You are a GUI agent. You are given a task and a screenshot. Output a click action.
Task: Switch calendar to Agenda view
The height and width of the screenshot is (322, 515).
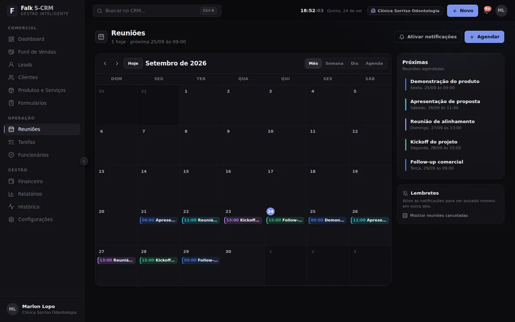pyautogui.click(x=374, y=64)
